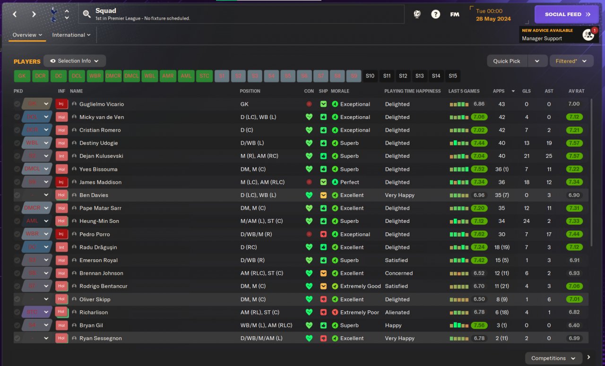The height and width of the screenshot is (366, 605).
Task: Open the Tottenham club crest menu
Action: (x=53, y=14)
